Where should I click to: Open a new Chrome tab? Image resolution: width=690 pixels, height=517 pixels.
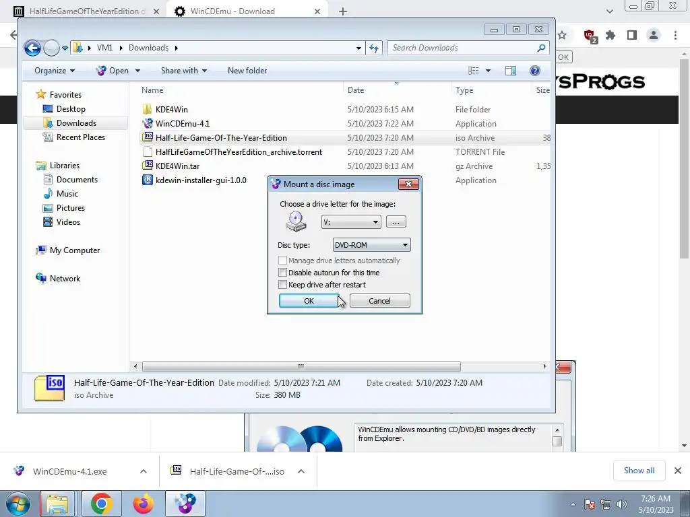point(343,11)
